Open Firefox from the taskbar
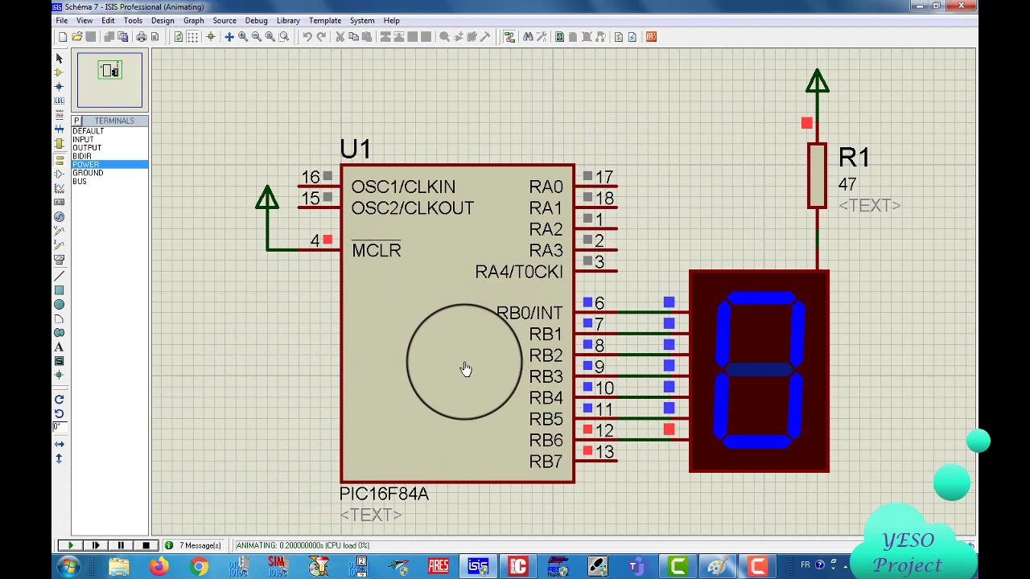 [x=159, y=566]
